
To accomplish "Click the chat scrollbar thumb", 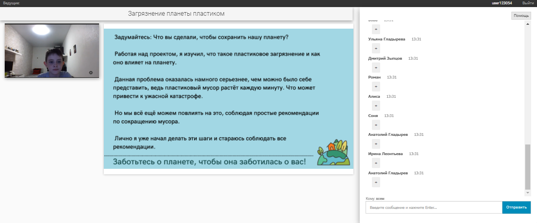I will click(x=528, y=167).
